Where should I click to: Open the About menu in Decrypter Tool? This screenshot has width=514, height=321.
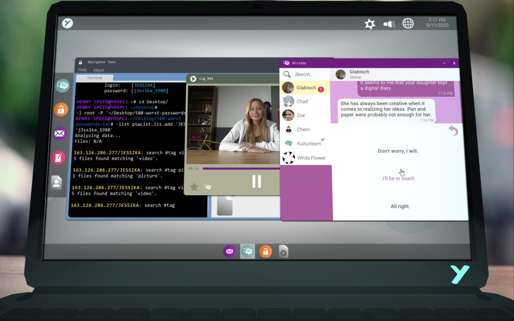[x=98, y=70]
